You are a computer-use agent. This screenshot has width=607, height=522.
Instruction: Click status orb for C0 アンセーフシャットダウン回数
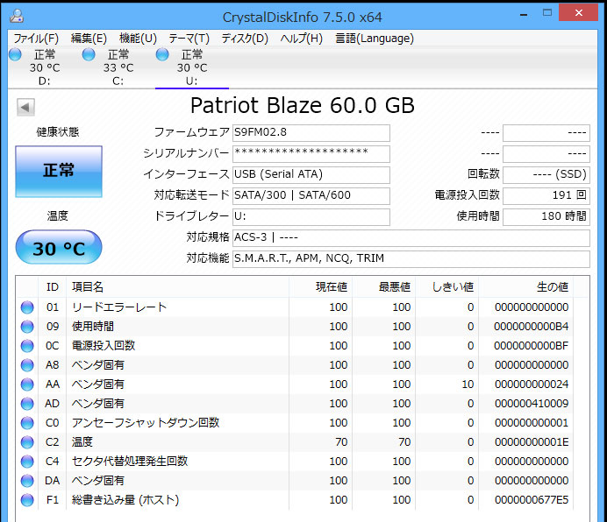[27, 423]
